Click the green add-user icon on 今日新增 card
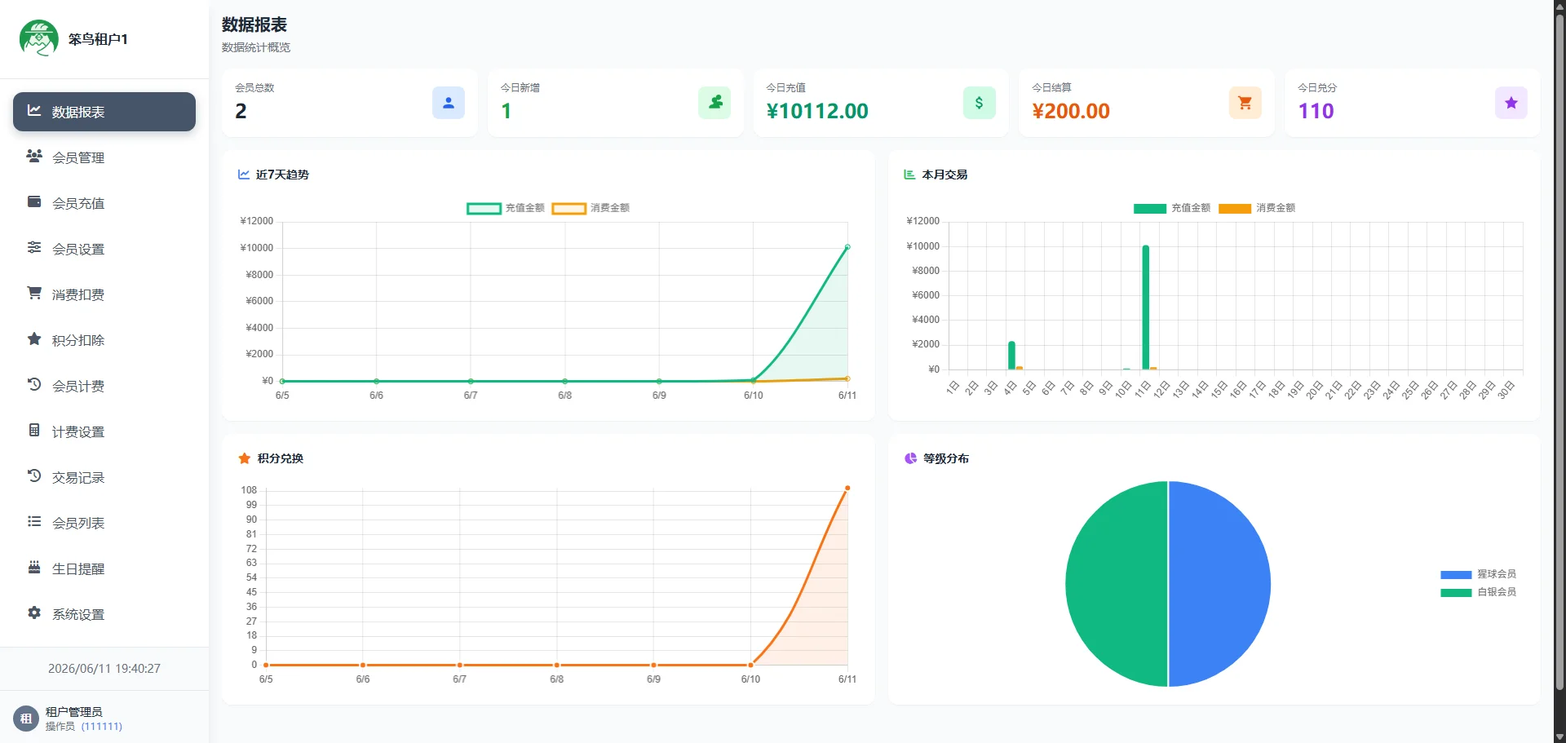The height and width of the screenshot is (743, 1566). click(714, 103)
